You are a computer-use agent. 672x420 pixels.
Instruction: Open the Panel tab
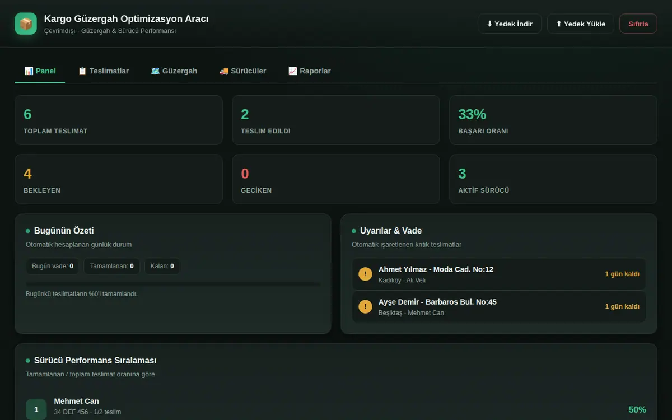click(40, 71)
